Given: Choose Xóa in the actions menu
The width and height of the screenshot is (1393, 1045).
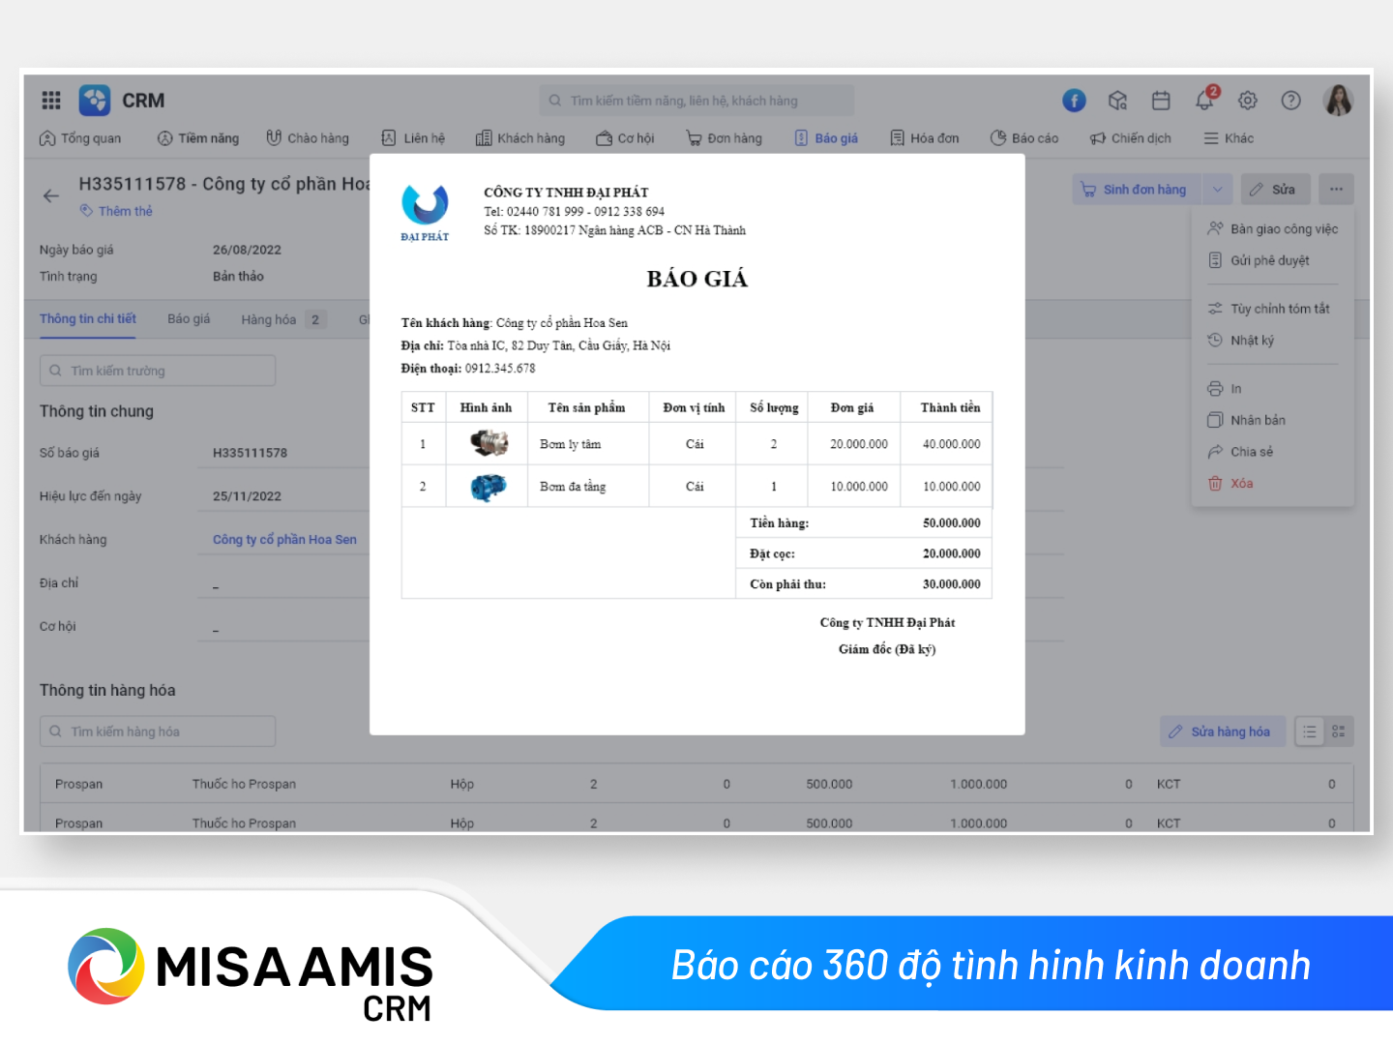Looking at the screenshot, I should click(x=1241, y=484).
